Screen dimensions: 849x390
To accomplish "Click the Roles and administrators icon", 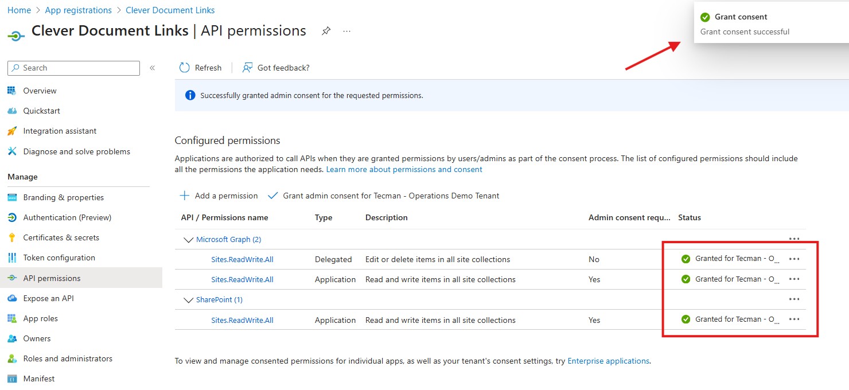I will click(x=12, y=358).
